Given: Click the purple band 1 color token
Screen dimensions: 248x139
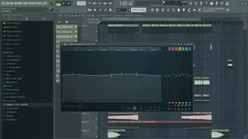Looking at the screenshot, I should [x=169, y=49].
